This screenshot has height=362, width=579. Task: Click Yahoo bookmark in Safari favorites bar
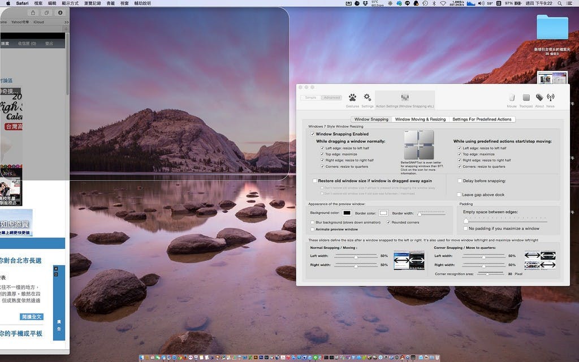pos(20,22)
